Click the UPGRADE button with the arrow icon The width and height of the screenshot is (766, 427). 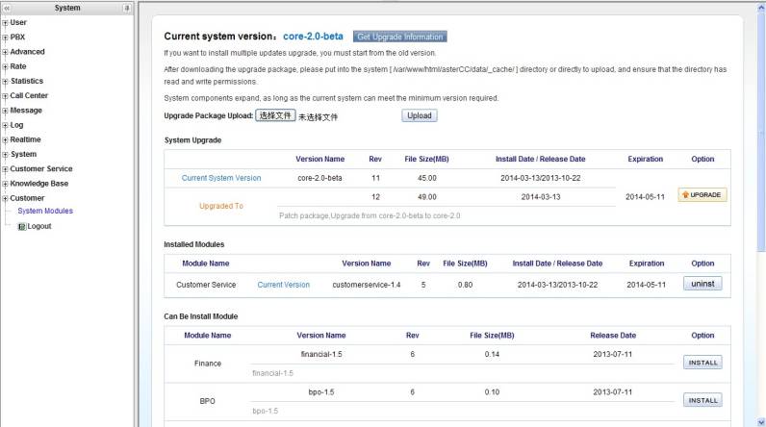point(702,194)
